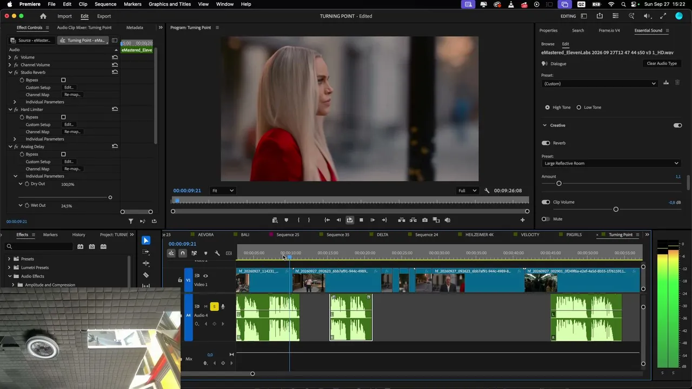
Task: Select the Low Tone radio button
Action: 578,108
